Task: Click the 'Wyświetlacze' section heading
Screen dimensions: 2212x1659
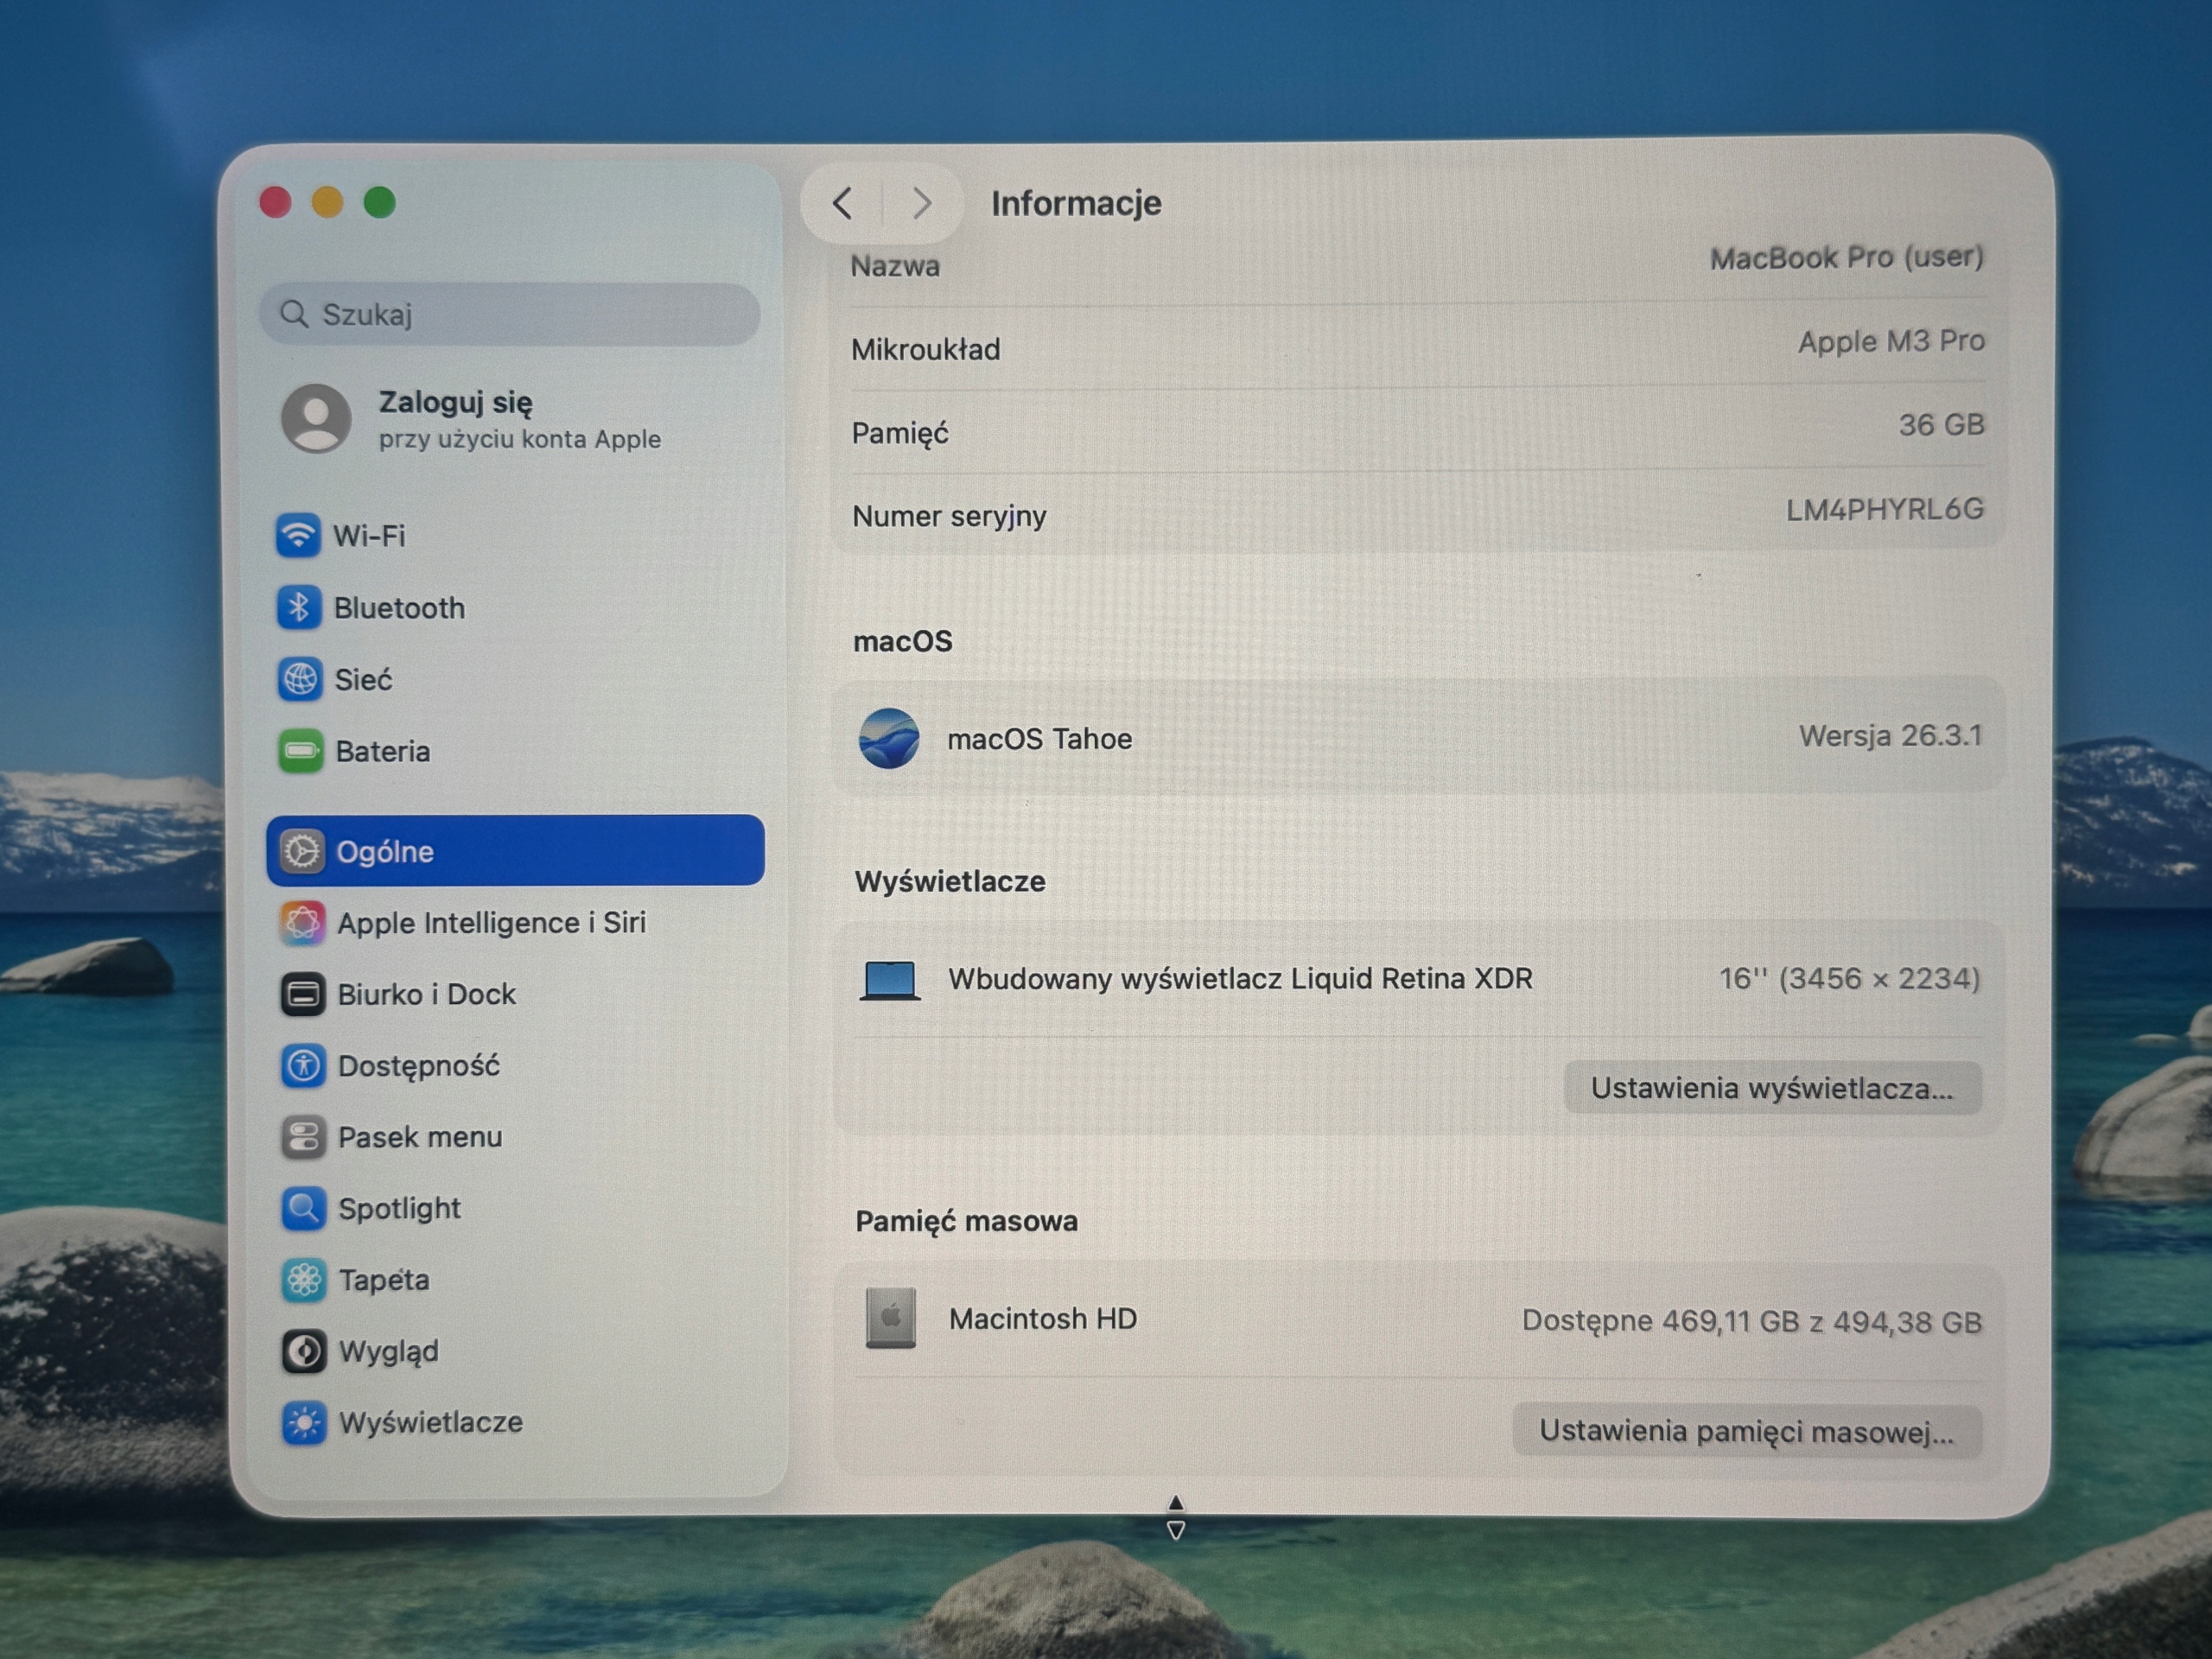Action: tap(950, 881)
